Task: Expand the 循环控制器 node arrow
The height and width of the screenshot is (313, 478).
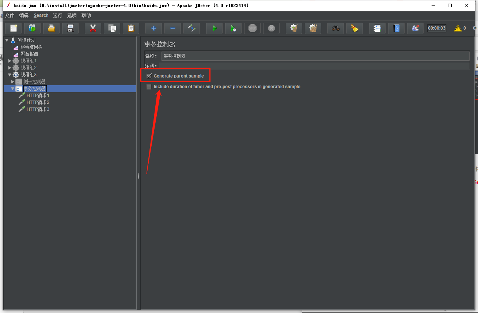Action: pos(13,82)
